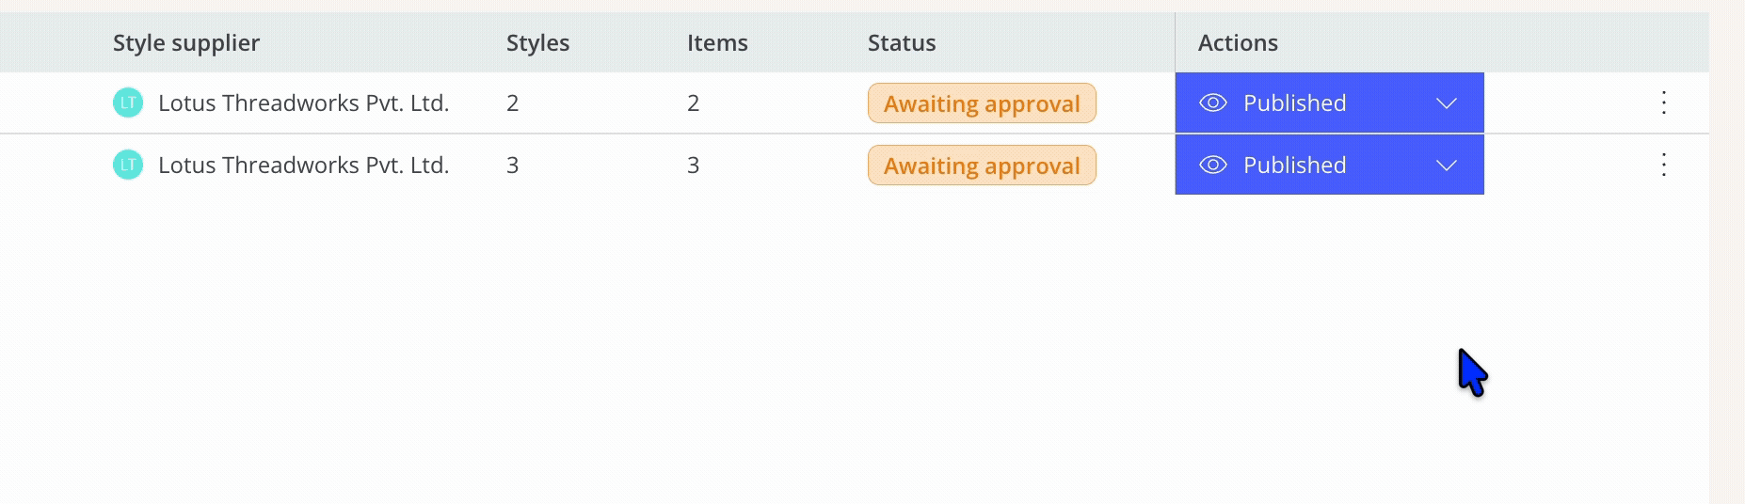Open the three-dot menu for the 2-styles row
This screenshot has height=504, width=1745.
[x=1664, y=102]
